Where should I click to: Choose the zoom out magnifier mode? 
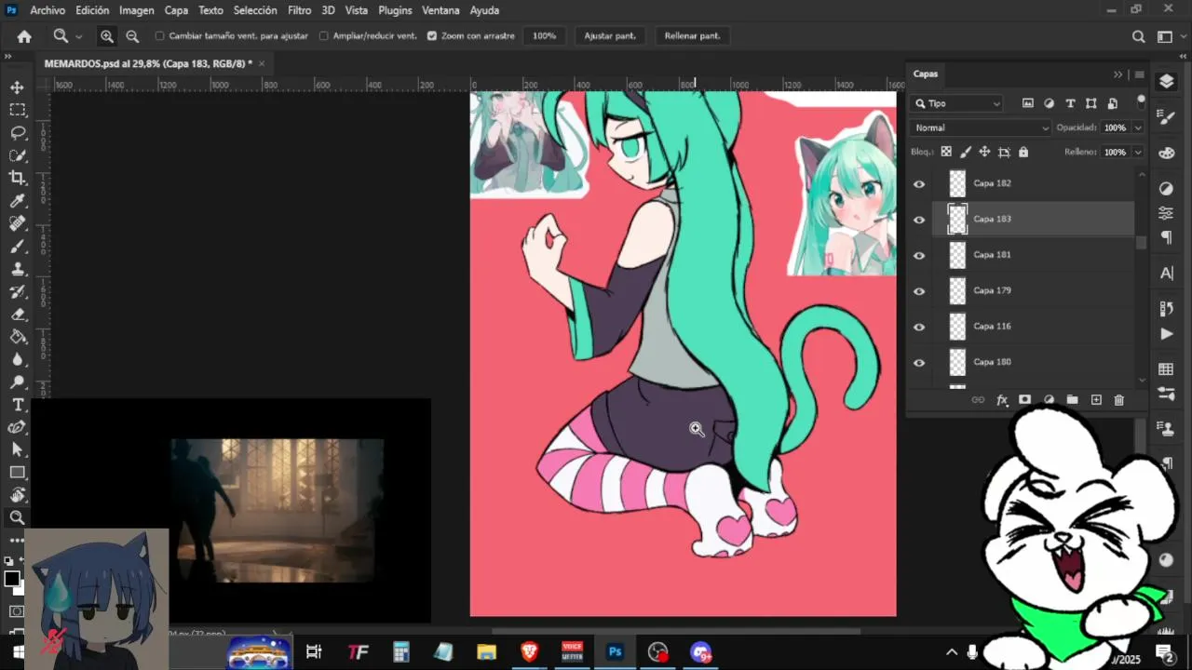pyautogui.click(x=132, y=36)
